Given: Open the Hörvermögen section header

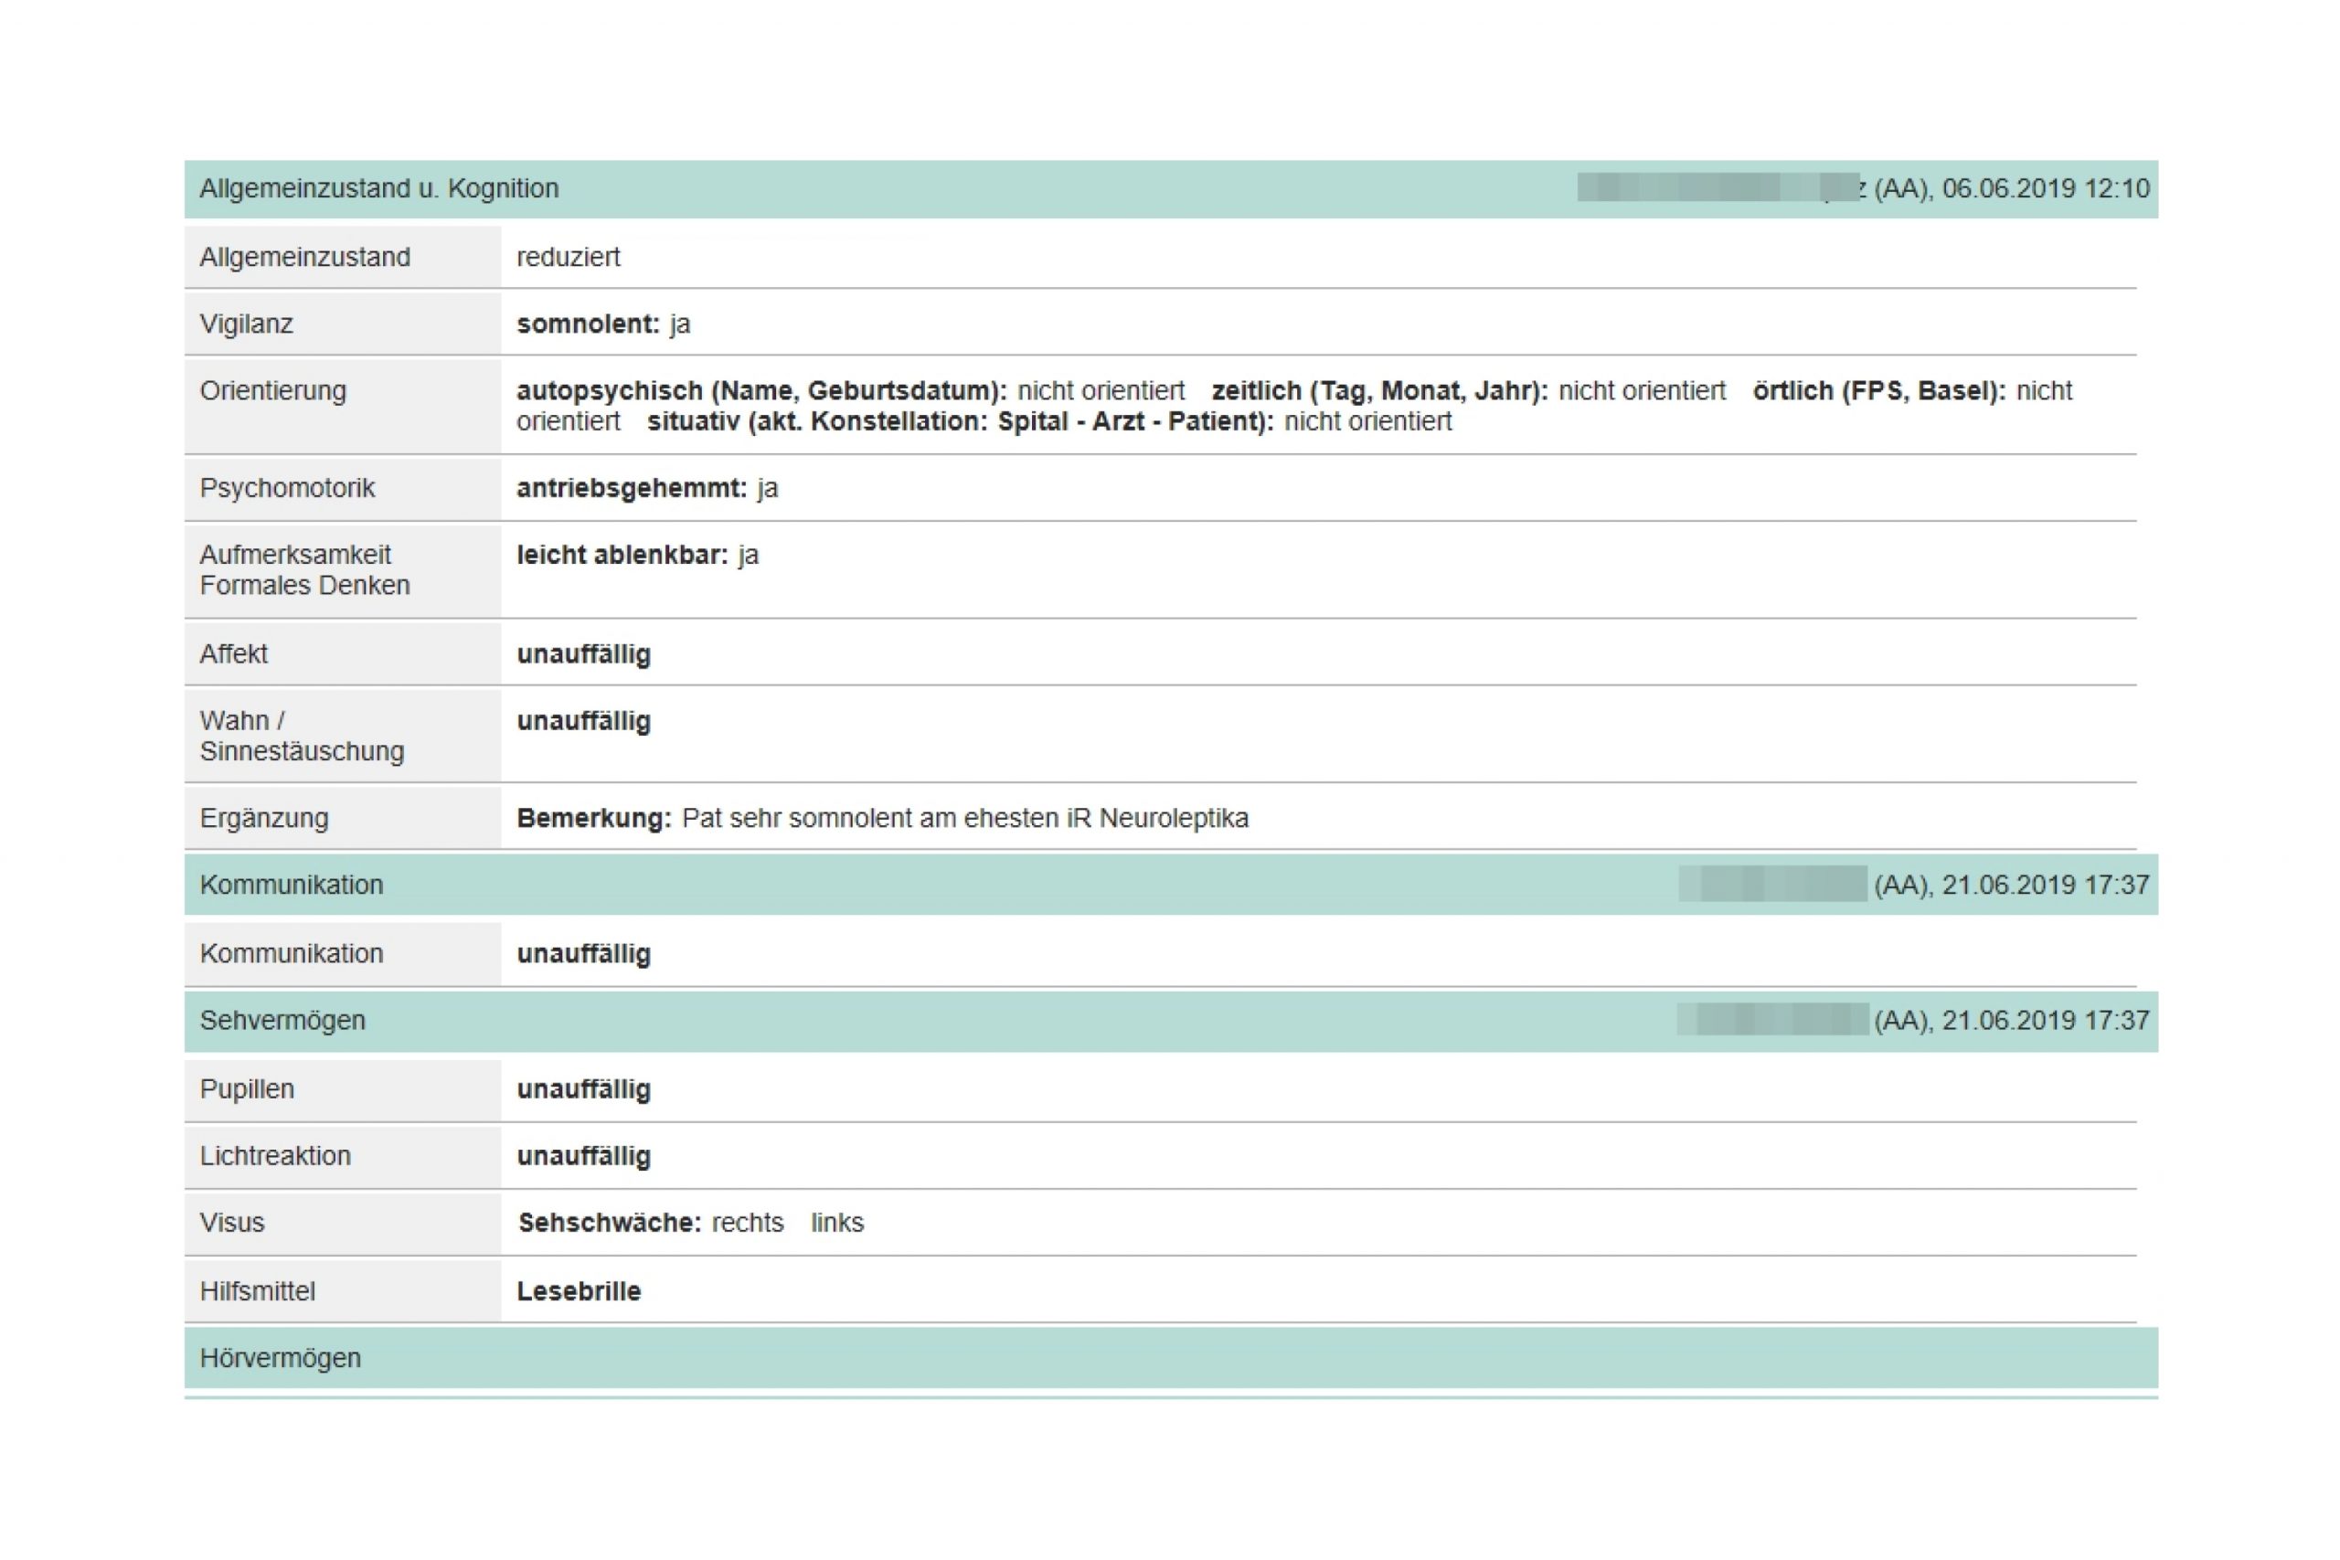Looking at the screenshot, I should (281, 1357).
